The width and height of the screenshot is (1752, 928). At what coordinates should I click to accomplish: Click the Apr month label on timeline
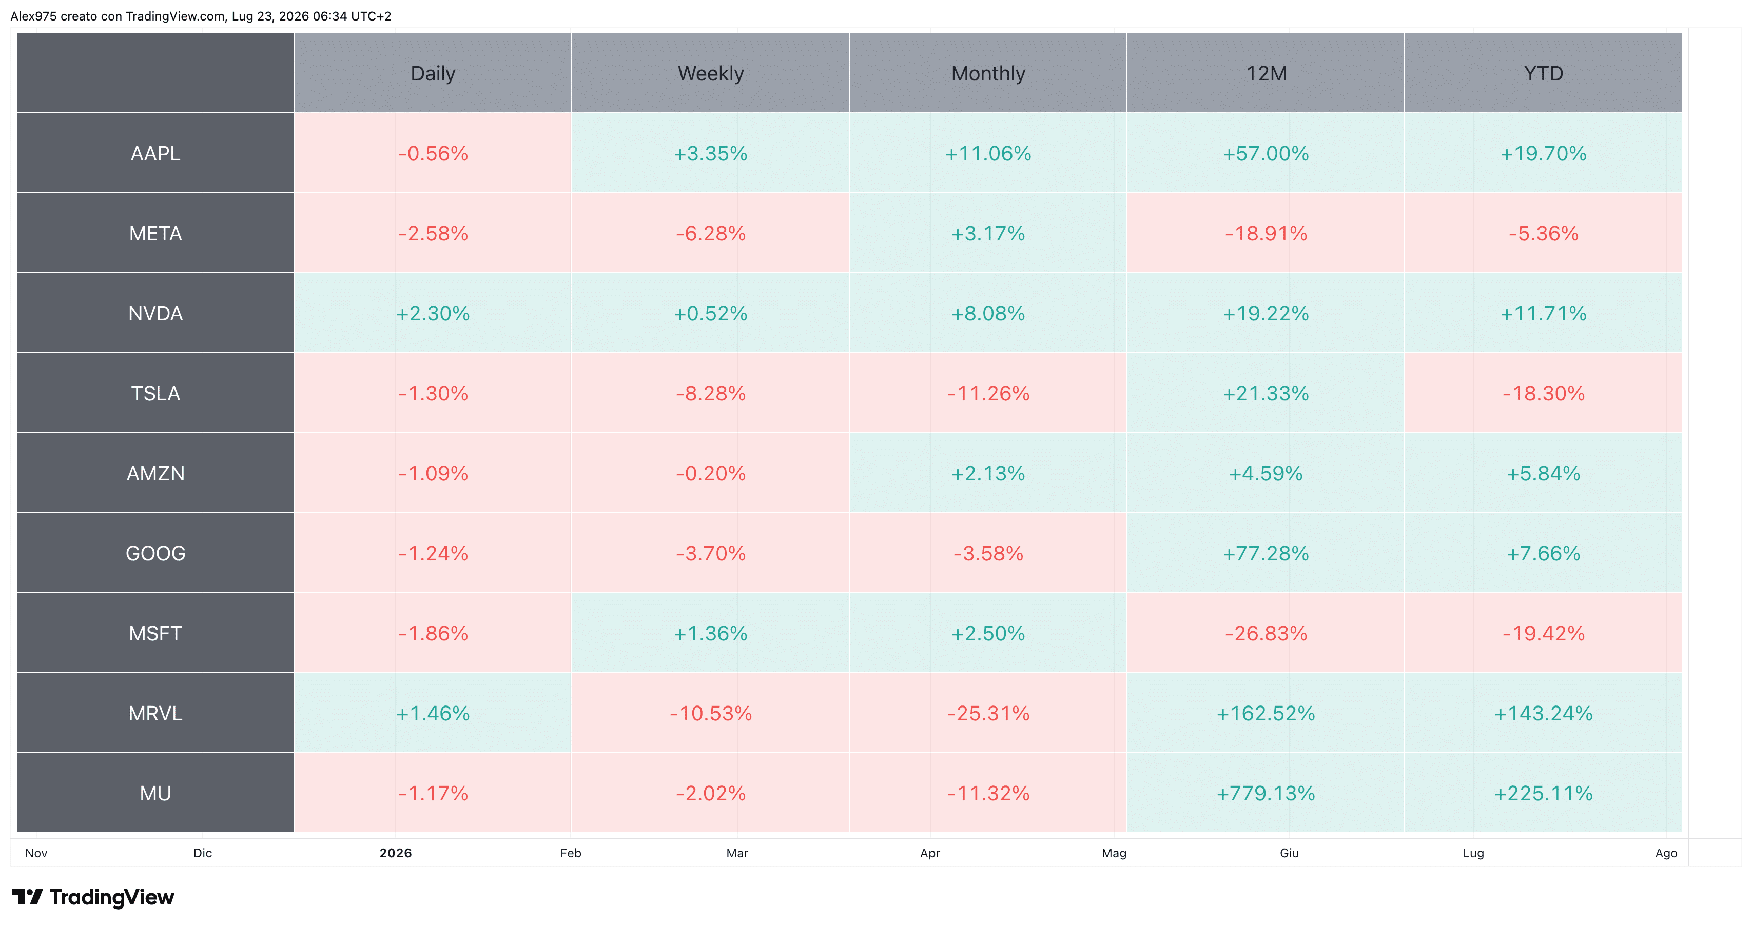coord(930,853)
